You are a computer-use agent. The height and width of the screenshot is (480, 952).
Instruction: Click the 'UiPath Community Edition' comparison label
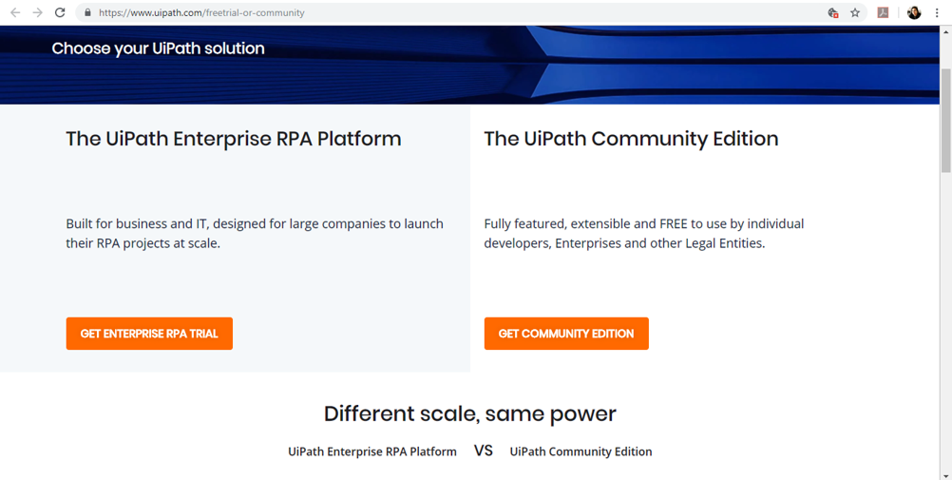[581, 451]
